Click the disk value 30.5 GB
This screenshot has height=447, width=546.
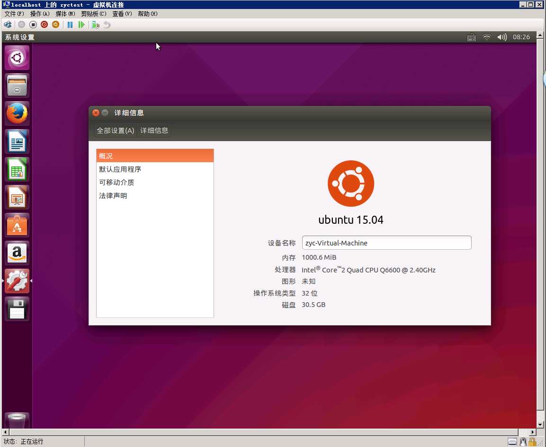tap(313, 305)
